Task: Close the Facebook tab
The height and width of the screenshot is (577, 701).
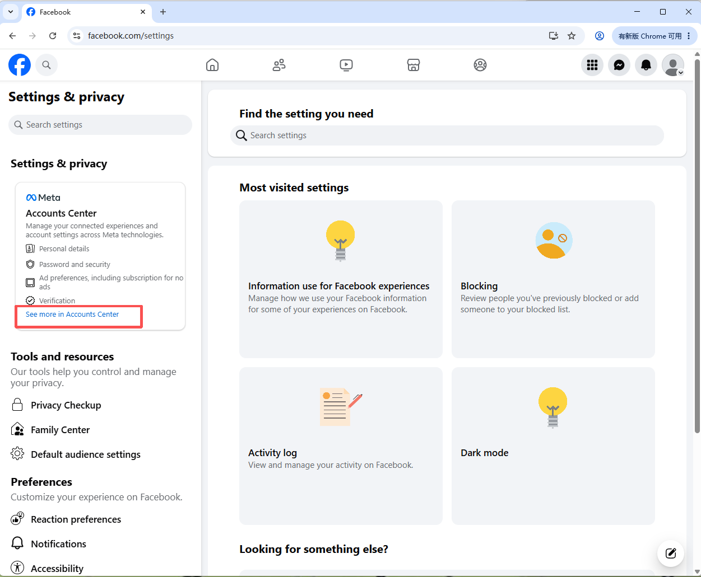Action: 143,12
